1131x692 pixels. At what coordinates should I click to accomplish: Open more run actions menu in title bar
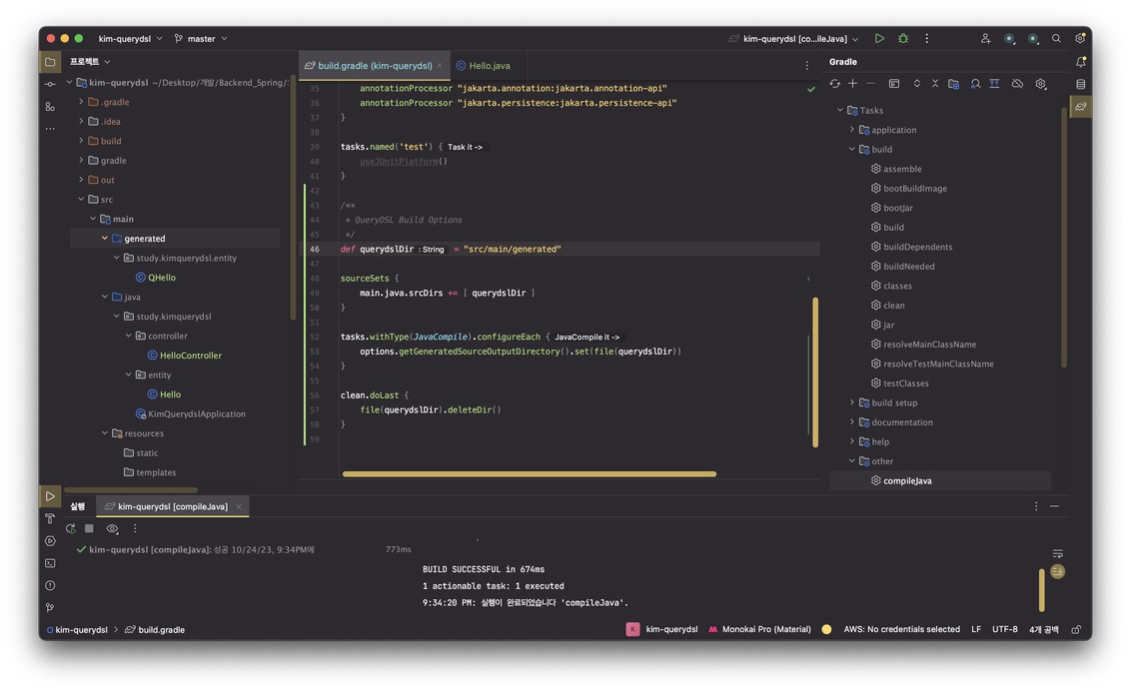[926, 38]
